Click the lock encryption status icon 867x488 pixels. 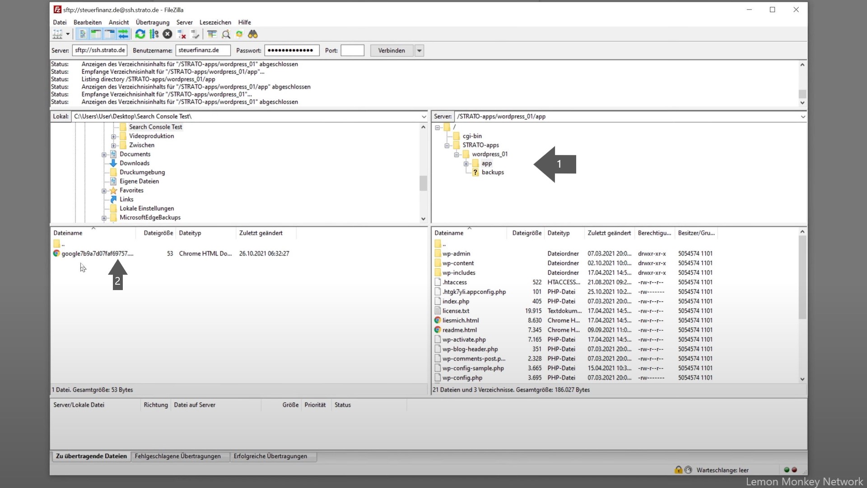[x=678, y=470]
